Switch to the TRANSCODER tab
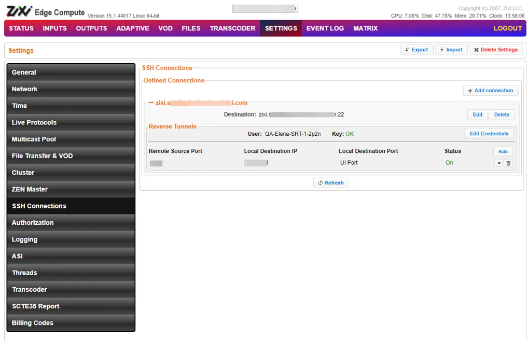This screenshot has width=528, height=341. 232,29
